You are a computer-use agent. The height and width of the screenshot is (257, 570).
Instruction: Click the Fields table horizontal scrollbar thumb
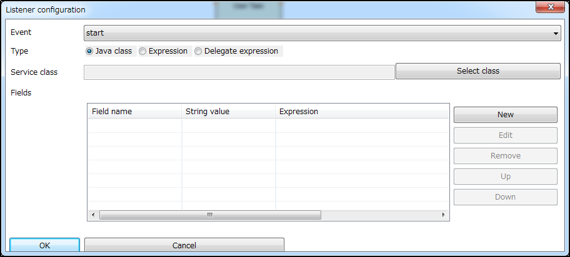(210, 215)
